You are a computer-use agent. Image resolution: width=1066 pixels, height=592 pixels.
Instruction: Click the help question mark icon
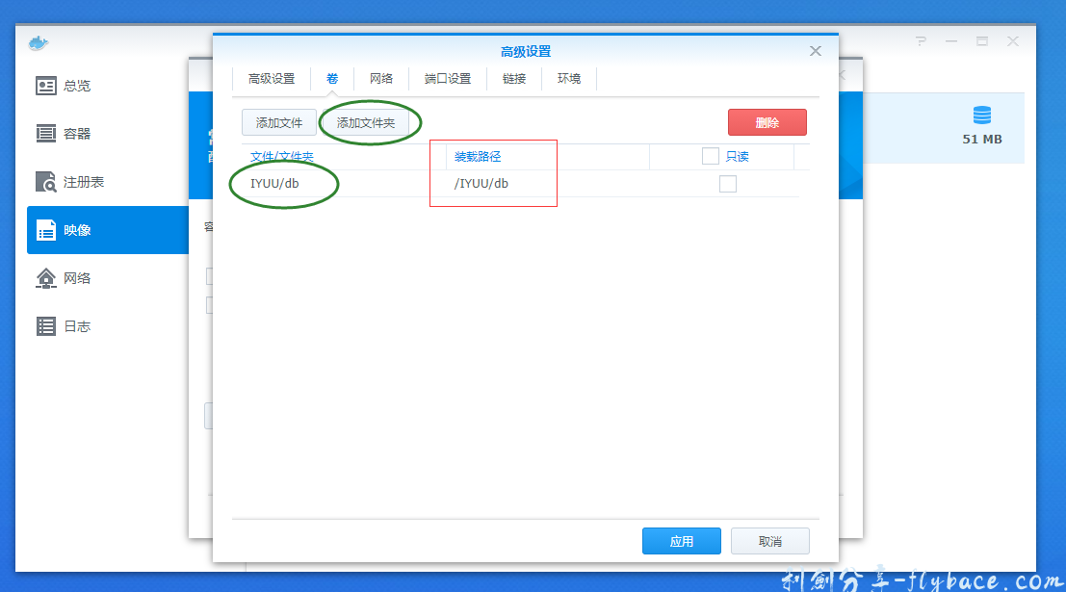tap(920, 42)
